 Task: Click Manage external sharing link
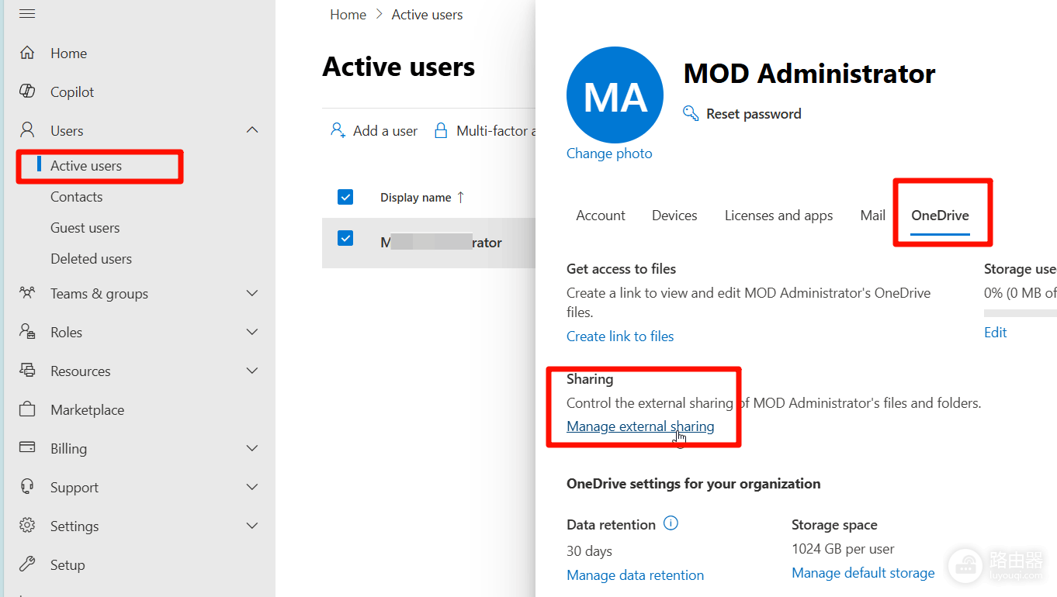coord(640,426)
